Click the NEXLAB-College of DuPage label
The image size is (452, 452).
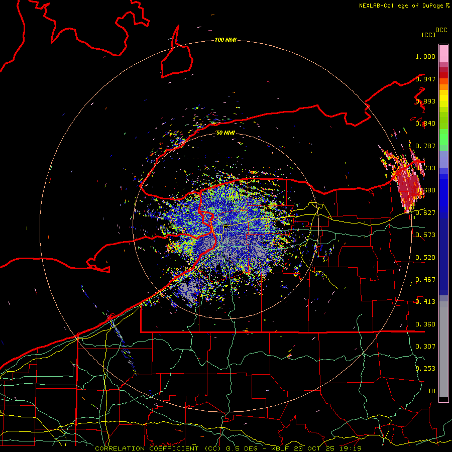click(401, 6)
